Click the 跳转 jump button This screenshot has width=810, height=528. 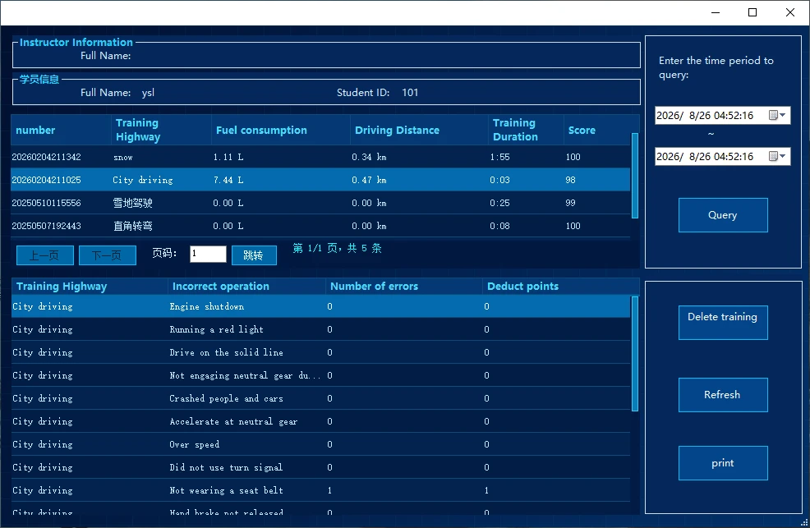[x=254, y=255]
